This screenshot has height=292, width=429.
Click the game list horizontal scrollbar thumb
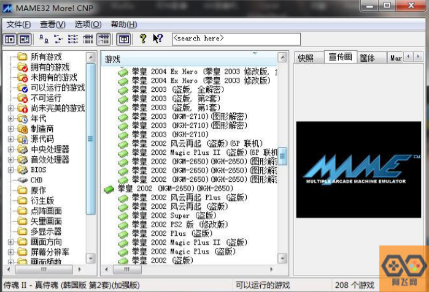127,269
